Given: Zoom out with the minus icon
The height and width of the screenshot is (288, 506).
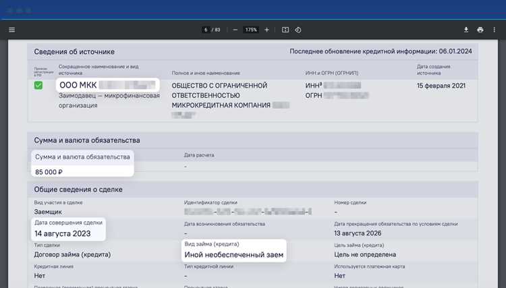Looking at the screenshot, I should (235, 30).
